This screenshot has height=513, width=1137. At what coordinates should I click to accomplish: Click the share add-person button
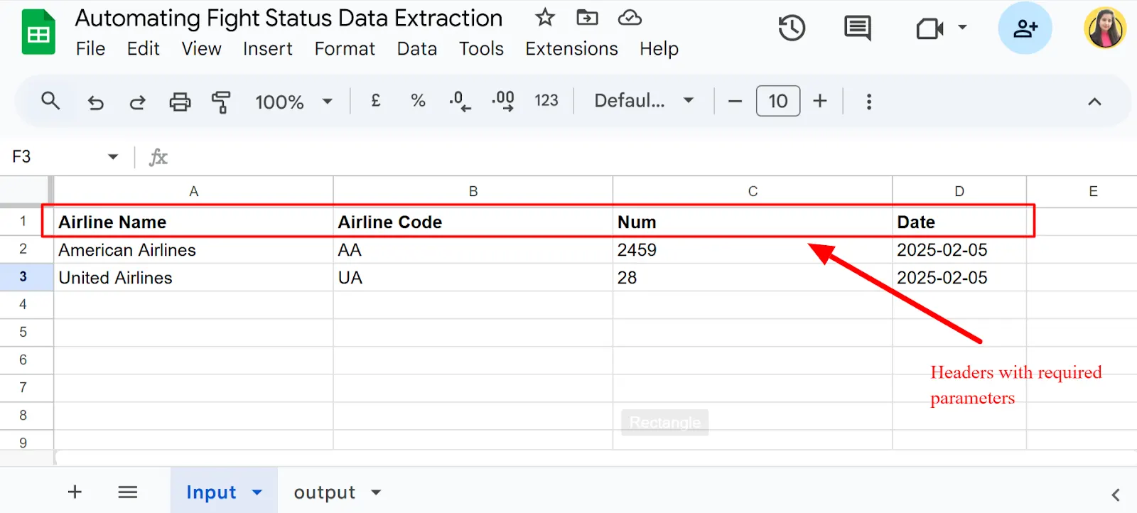1025,28
